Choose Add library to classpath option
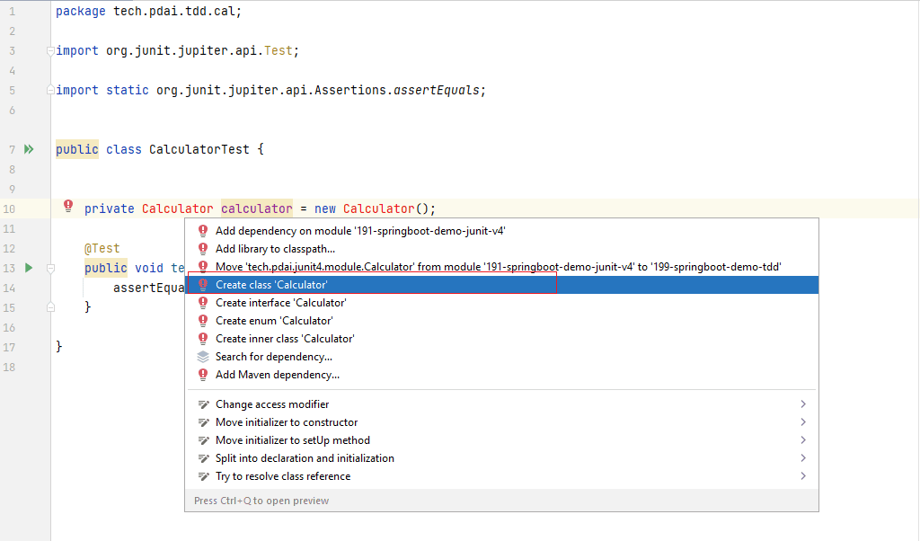This screenshot has width=920, height=541. pyautogui.click(x=275, y=249)
